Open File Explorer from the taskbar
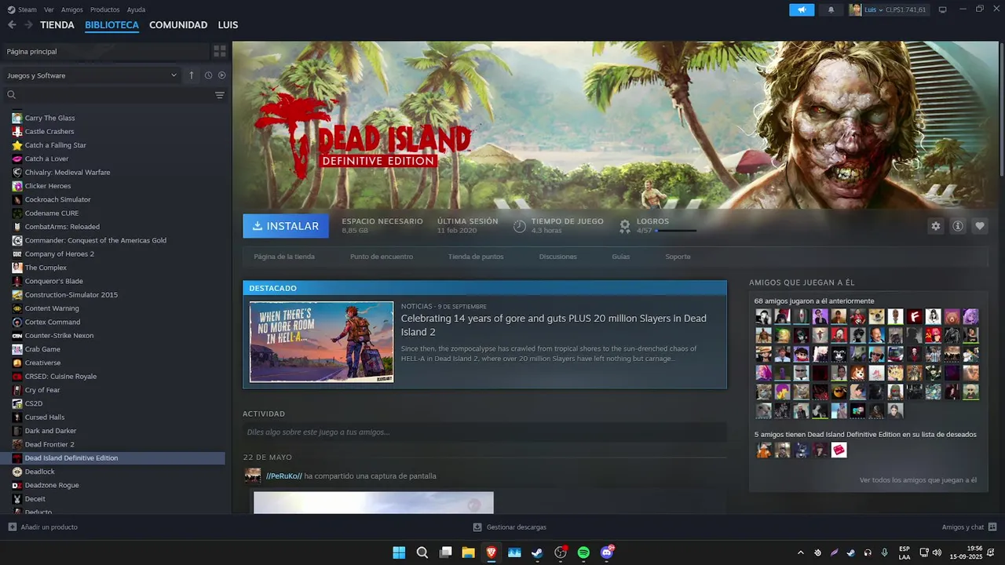The image size is (1005, 565). coord(468,552)
